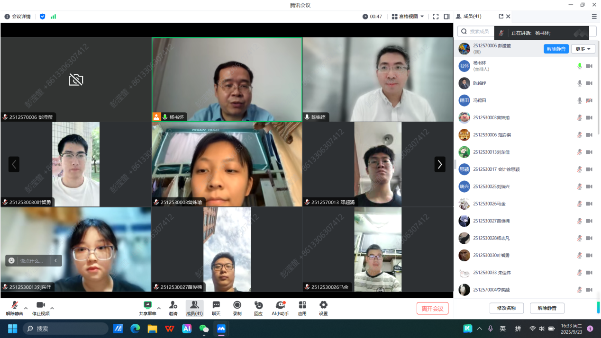Image resolution: width=601 pixels, height=338 pixels.
Task: Open the 回应 reactions icon
Action: point(258,306)
